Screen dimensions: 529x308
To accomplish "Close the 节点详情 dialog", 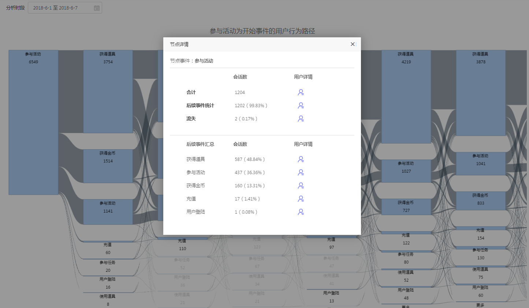I will 353,44.
